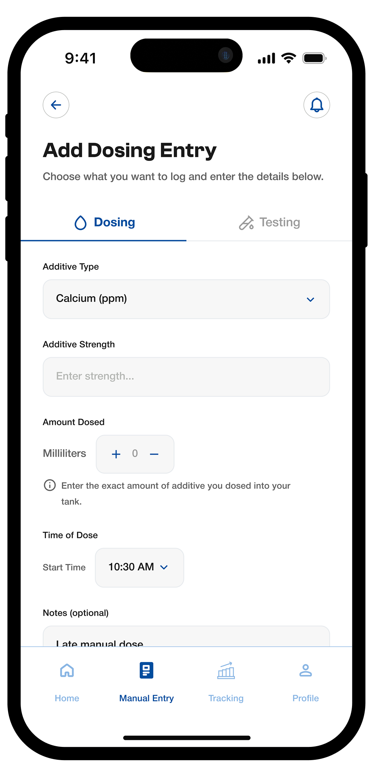Screen dimensions: 373x777
Task: Tap the info icon beside dosing hint
Action: point(50,485)
